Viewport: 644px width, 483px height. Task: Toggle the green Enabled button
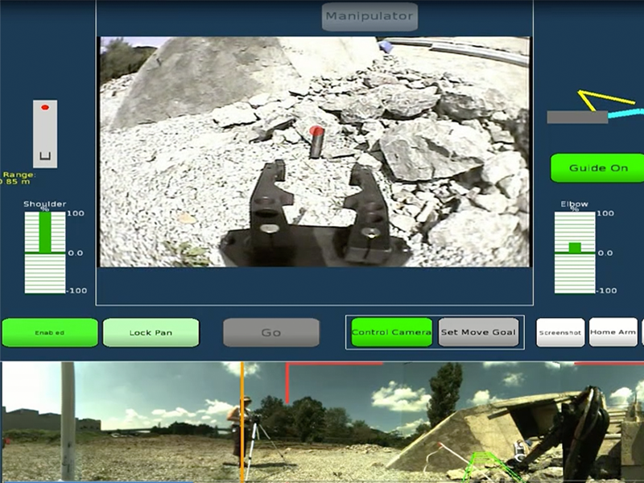pyautogui.click(x=50, y=332)
